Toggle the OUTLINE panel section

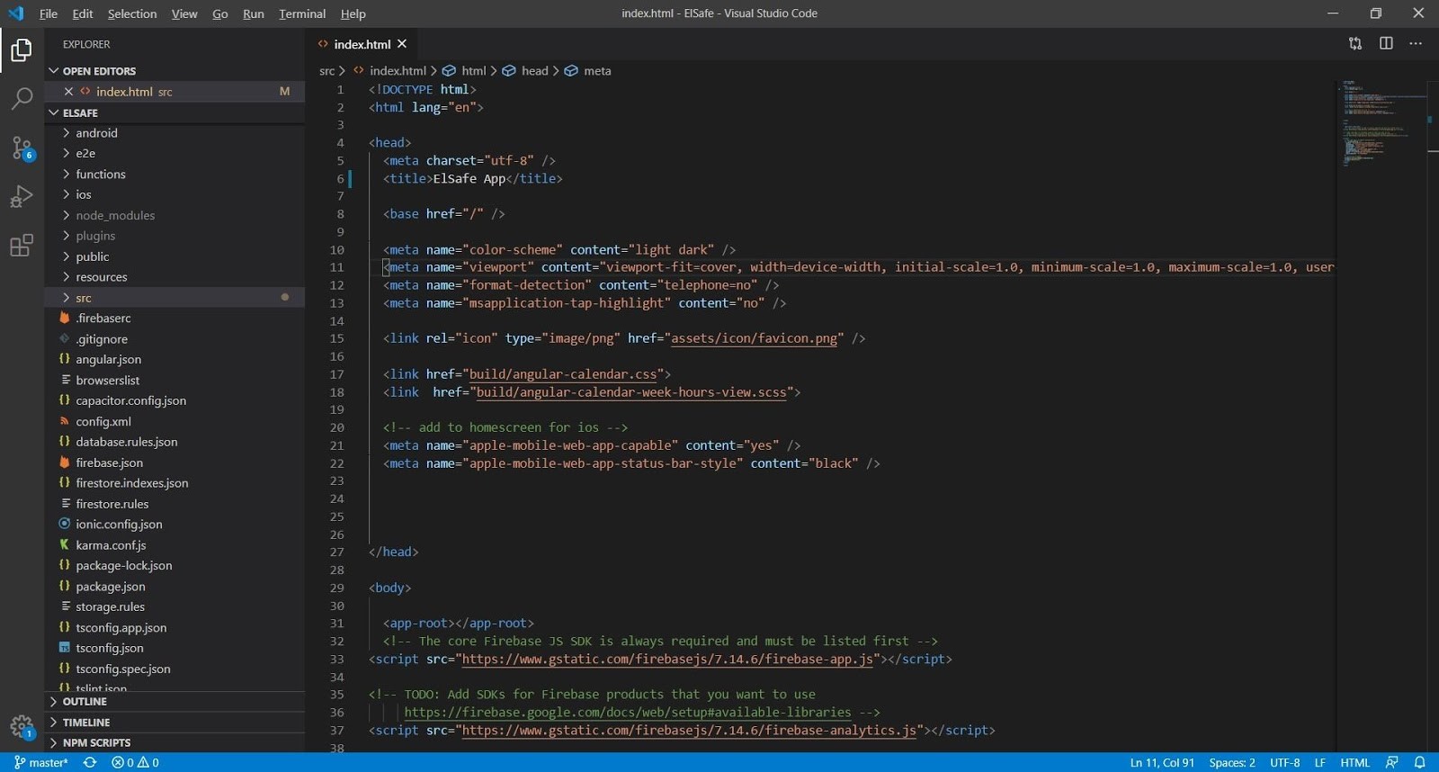(85, 702)
